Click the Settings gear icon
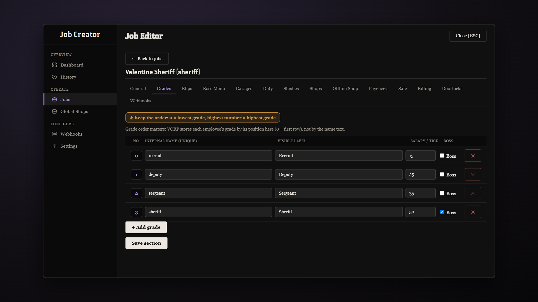The height and width of the screenshot is (302, 538). [x=54, y=146]
